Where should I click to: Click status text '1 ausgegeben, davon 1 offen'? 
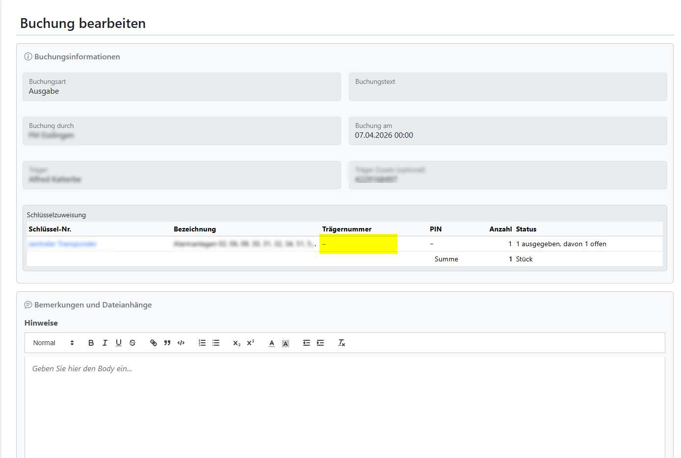click(x=561, y=244)
